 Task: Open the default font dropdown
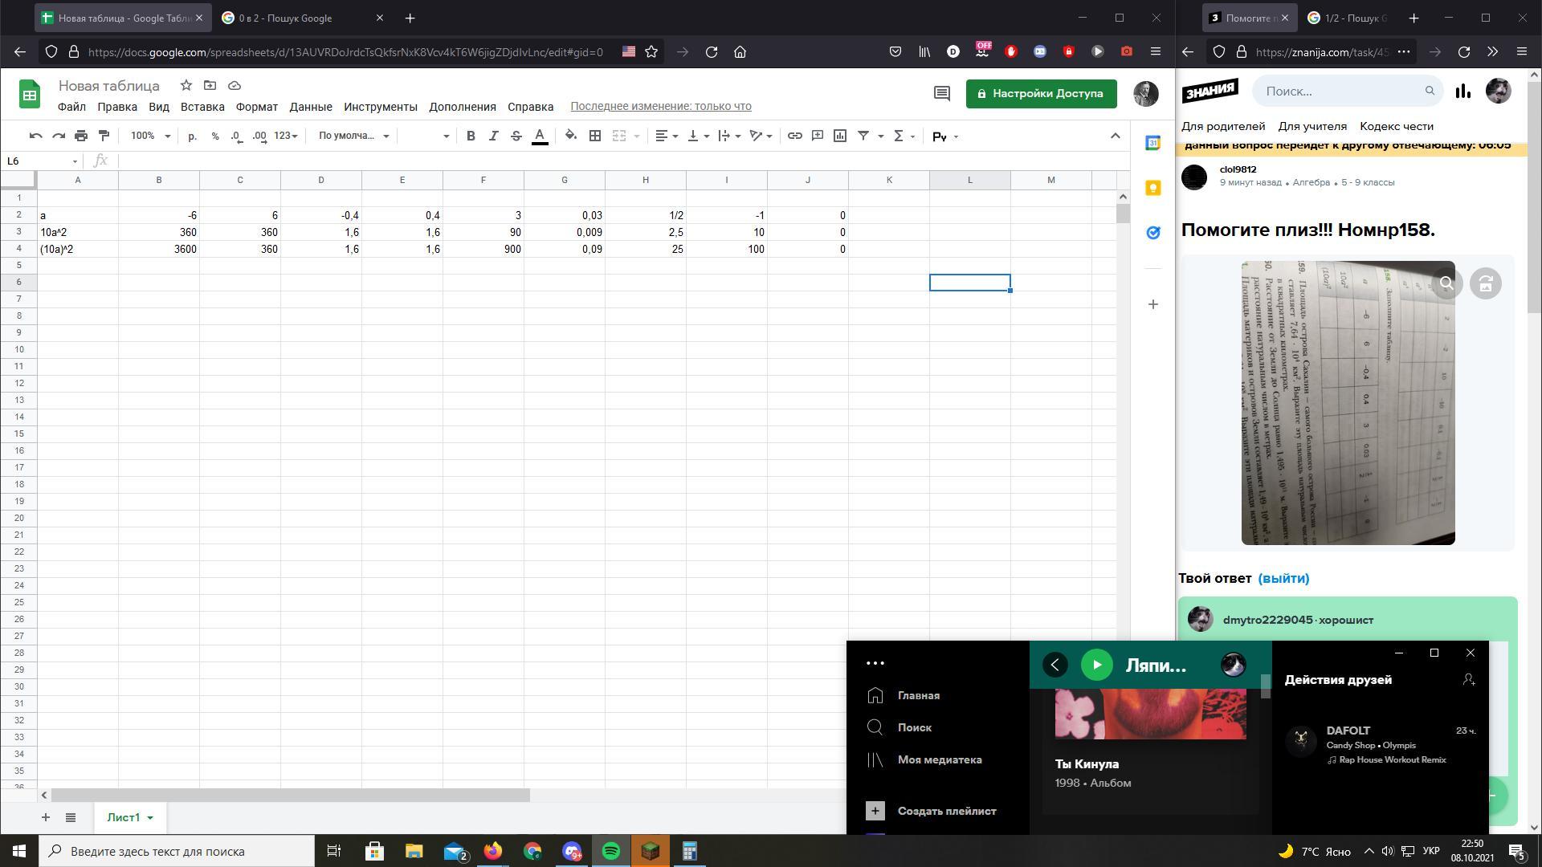tap(353, 136)
